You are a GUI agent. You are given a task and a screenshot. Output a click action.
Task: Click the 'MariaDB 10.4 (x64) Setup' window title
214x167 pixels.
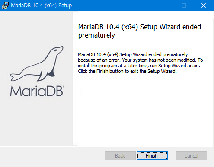[42, 6]
